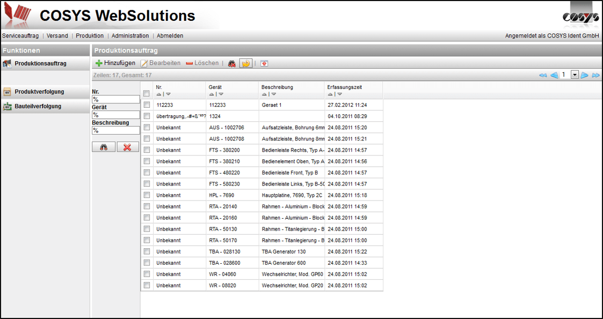Screen dimensions: 603x319
Task: Click the 'FTS - 380210' device cell
Action: [233, 161]
